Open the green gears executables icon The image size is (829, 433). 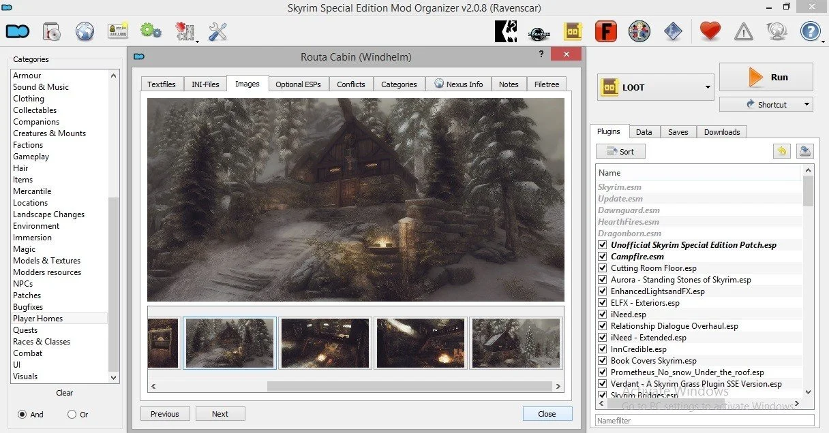pyautogui.click(x=151, y=31)
